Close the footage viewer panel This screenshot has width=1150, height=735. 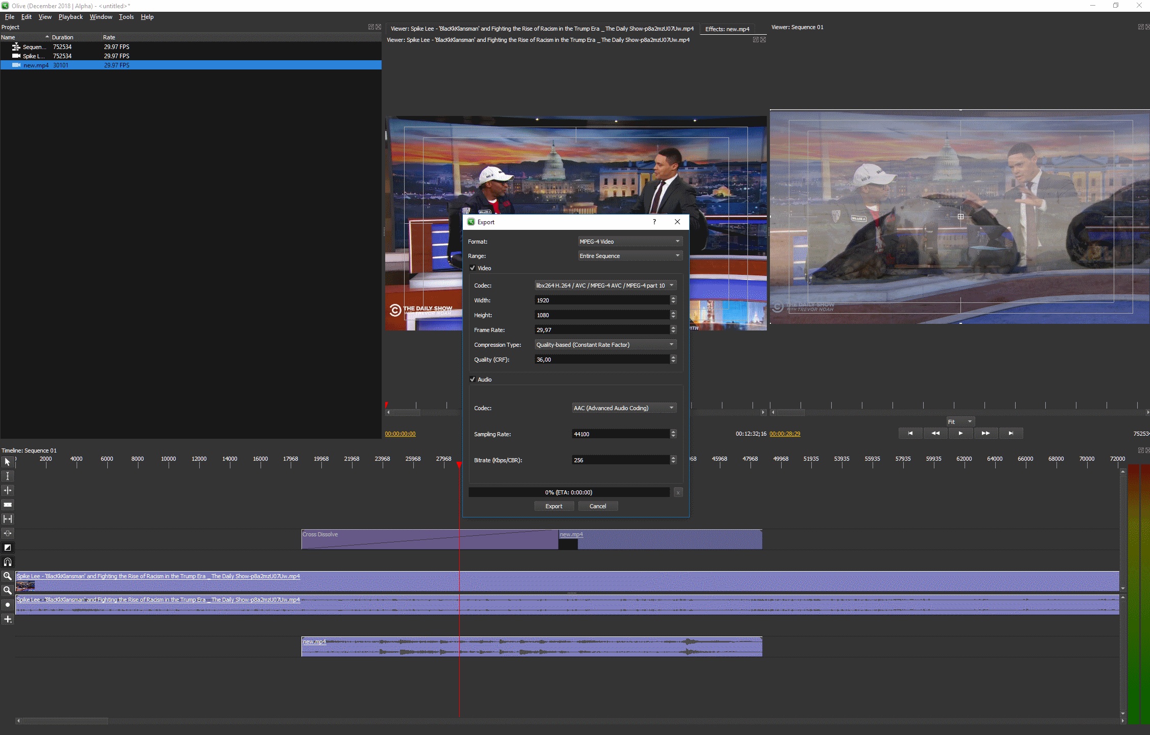click(x=763, y=40)
